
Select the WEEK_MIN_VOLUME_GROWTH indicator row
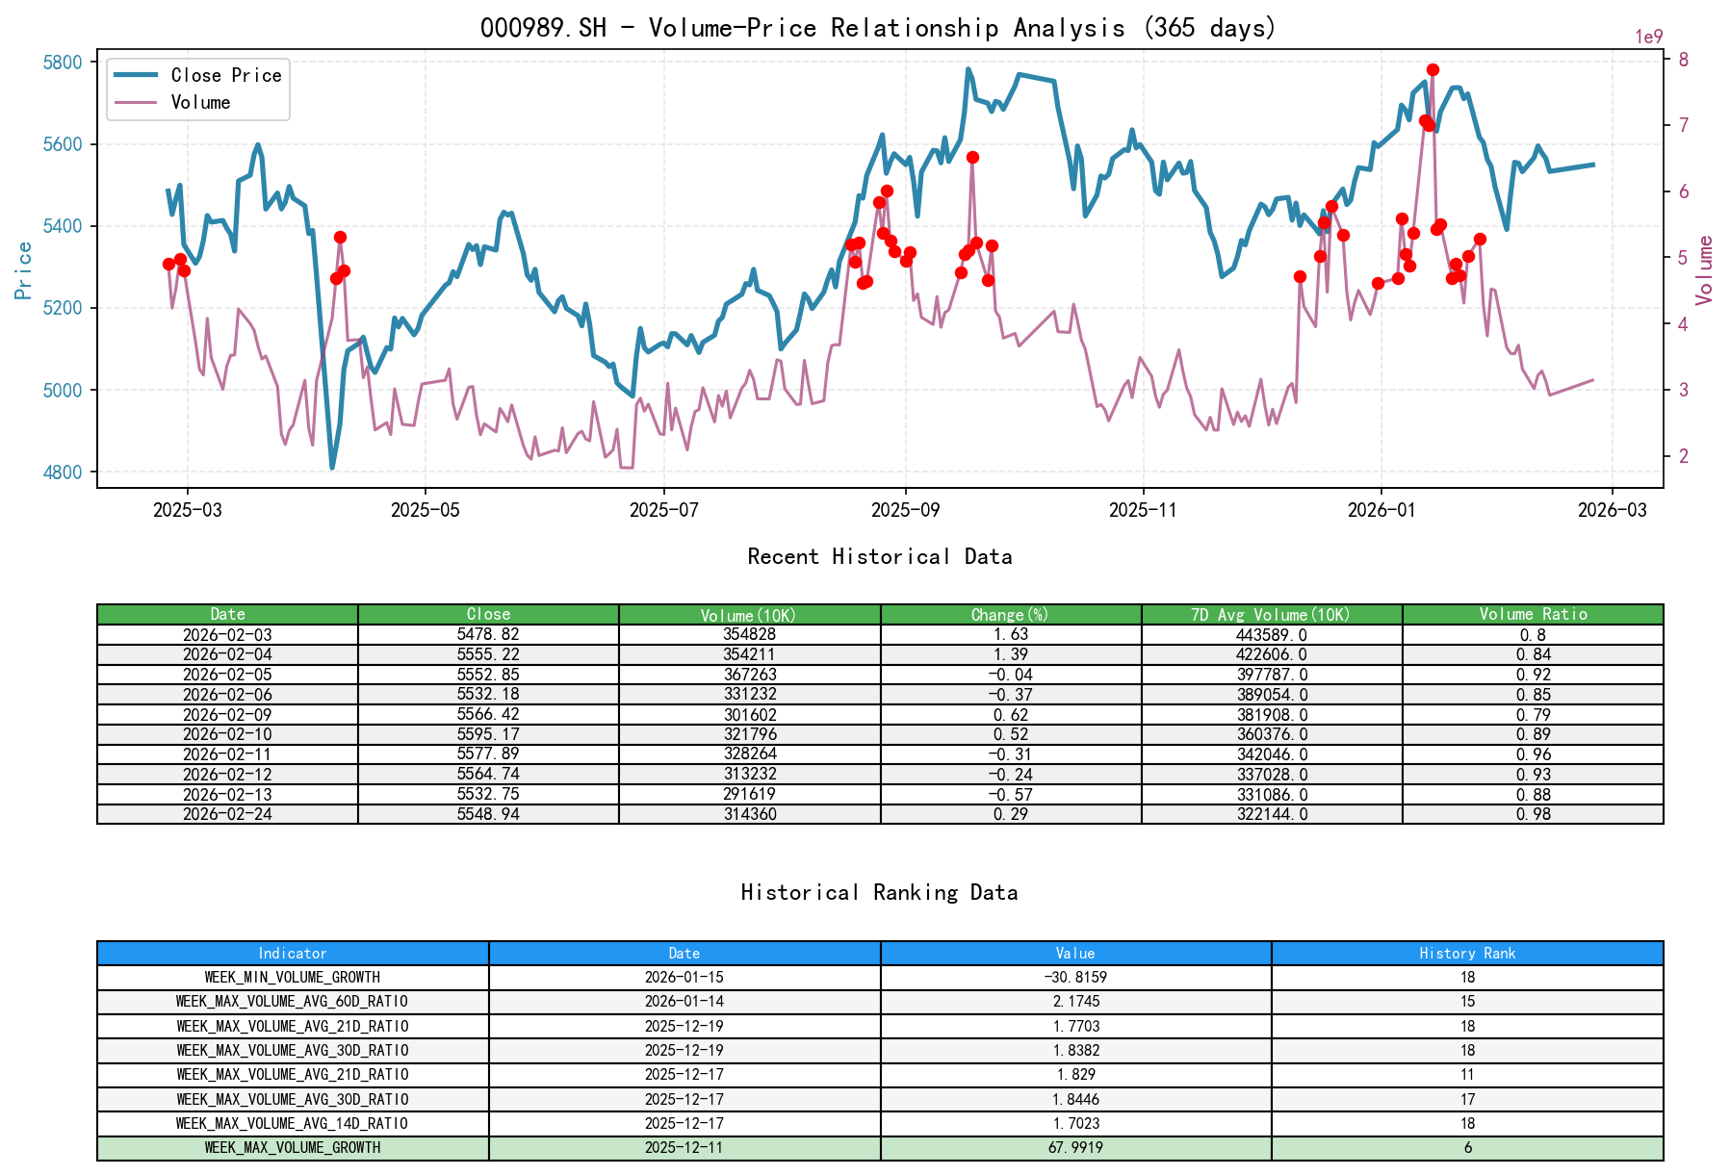[x=291, y=977]
